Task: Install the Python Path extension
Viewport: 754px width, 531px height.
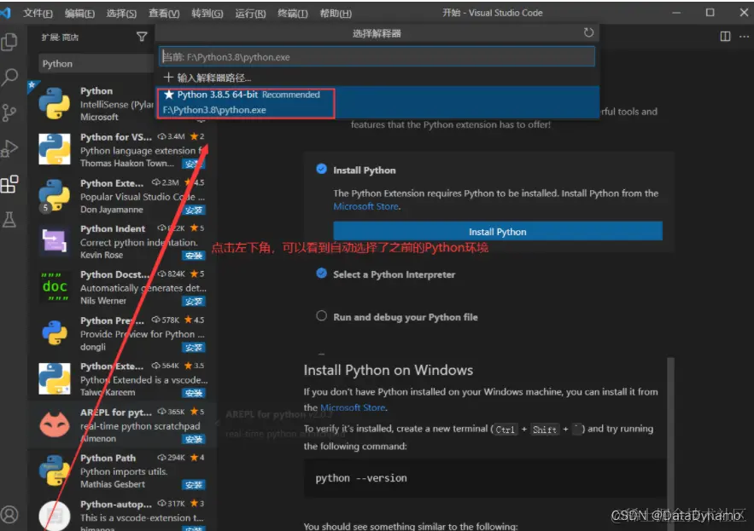Action: [193, 485]
